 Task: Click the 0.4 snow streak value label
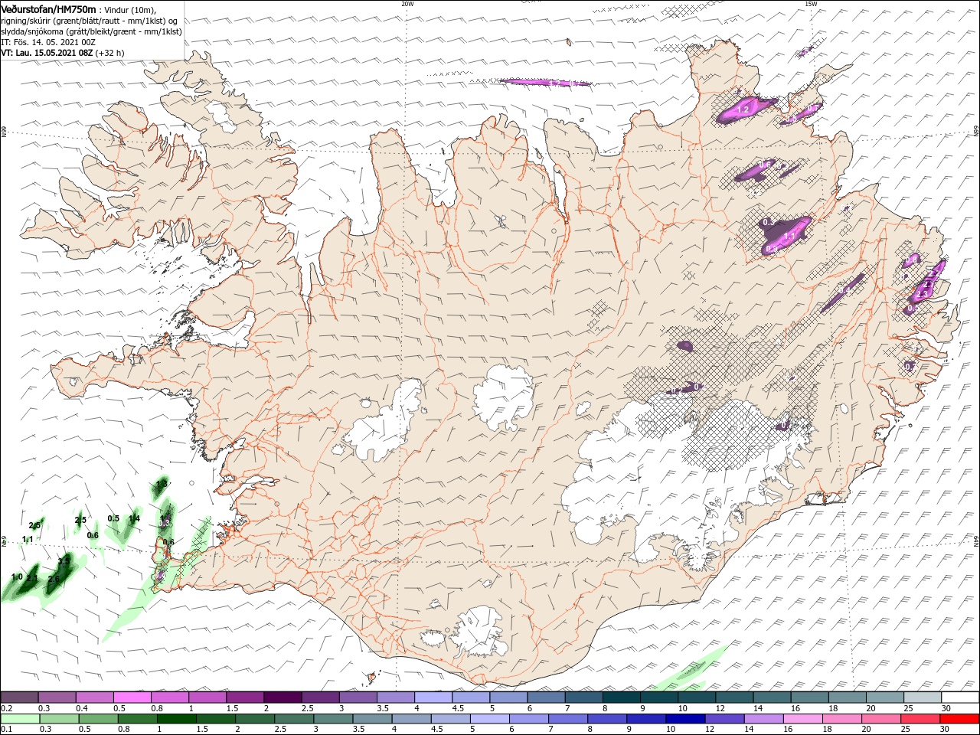(844, 290)
